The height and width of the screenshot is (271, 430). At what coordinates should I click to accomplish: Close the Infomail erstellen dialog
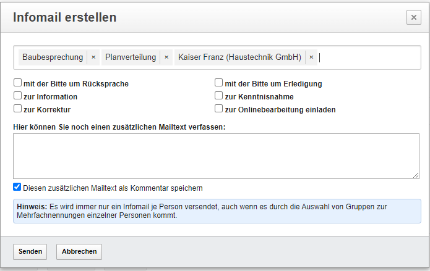[414, 18]
